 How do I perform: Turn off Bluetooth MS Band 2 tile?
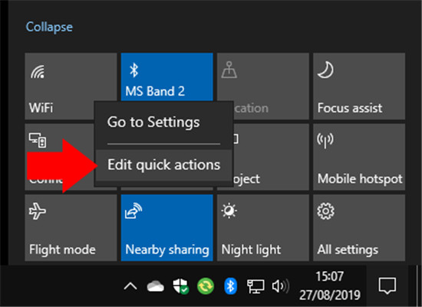coord(166,77)
